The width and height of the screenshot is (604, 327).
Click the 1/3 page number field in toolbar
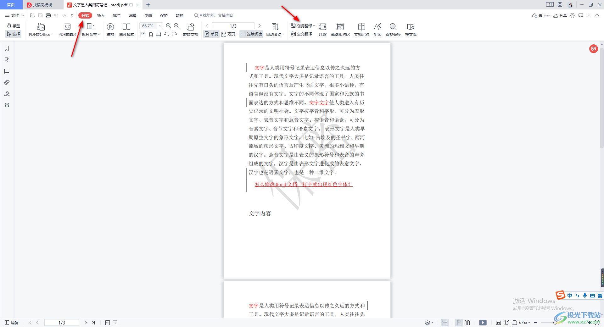[x=233, y=26]
